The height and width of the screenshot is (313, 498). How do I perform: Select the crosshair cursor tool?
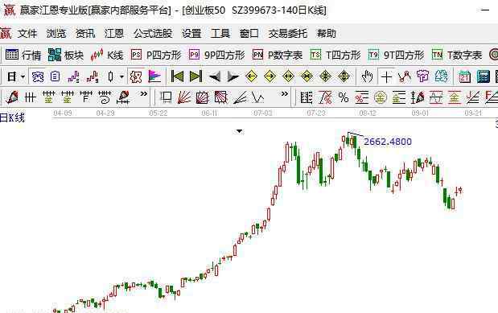point(386,76)
